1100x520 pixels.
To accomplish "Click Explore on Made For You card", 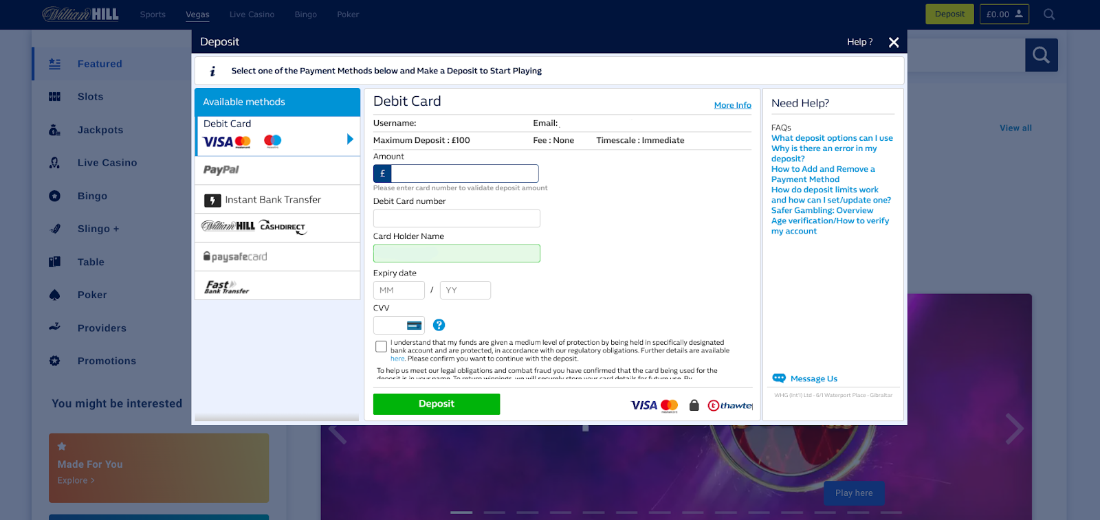I will tap(76, 481).
